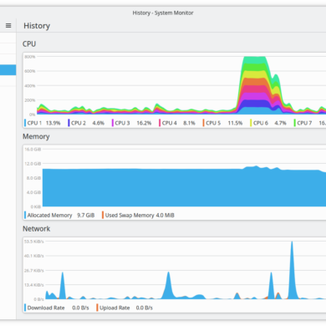Click the Upload Rate legend label
326x326 pixels.
click(x=115, y=308)
